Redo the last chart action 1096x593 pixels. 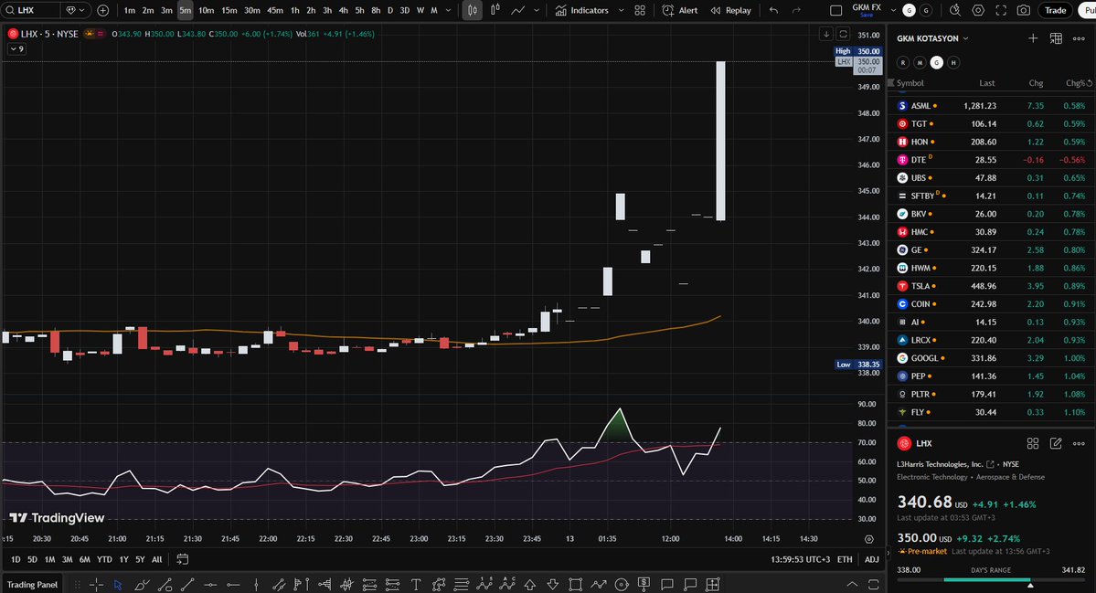796,10
